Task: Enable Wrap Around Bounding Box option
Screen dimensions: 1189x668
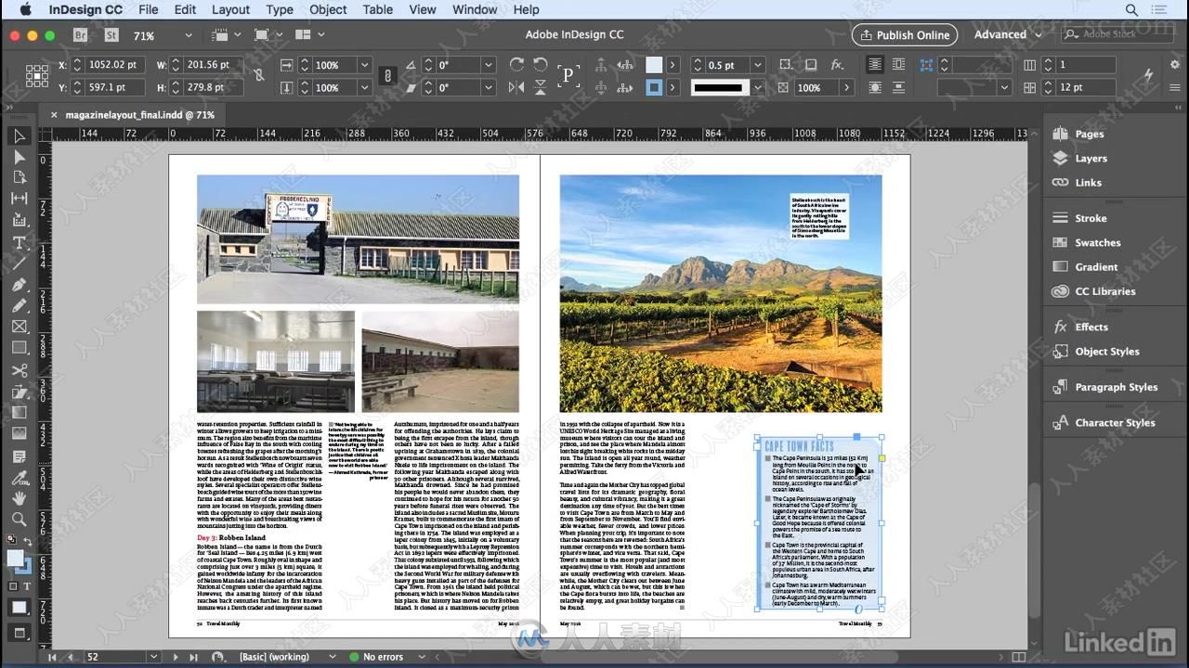Action: [898, 65]
